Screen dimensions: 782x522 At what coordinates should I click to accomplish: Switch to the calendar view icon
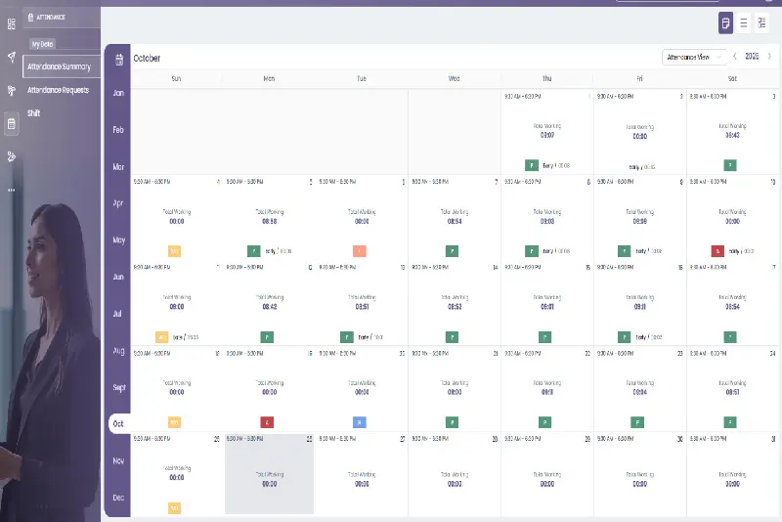(725, 22)
